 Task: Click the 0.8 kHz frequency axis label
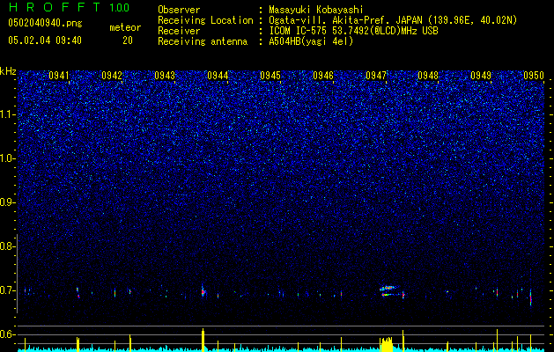6,246
